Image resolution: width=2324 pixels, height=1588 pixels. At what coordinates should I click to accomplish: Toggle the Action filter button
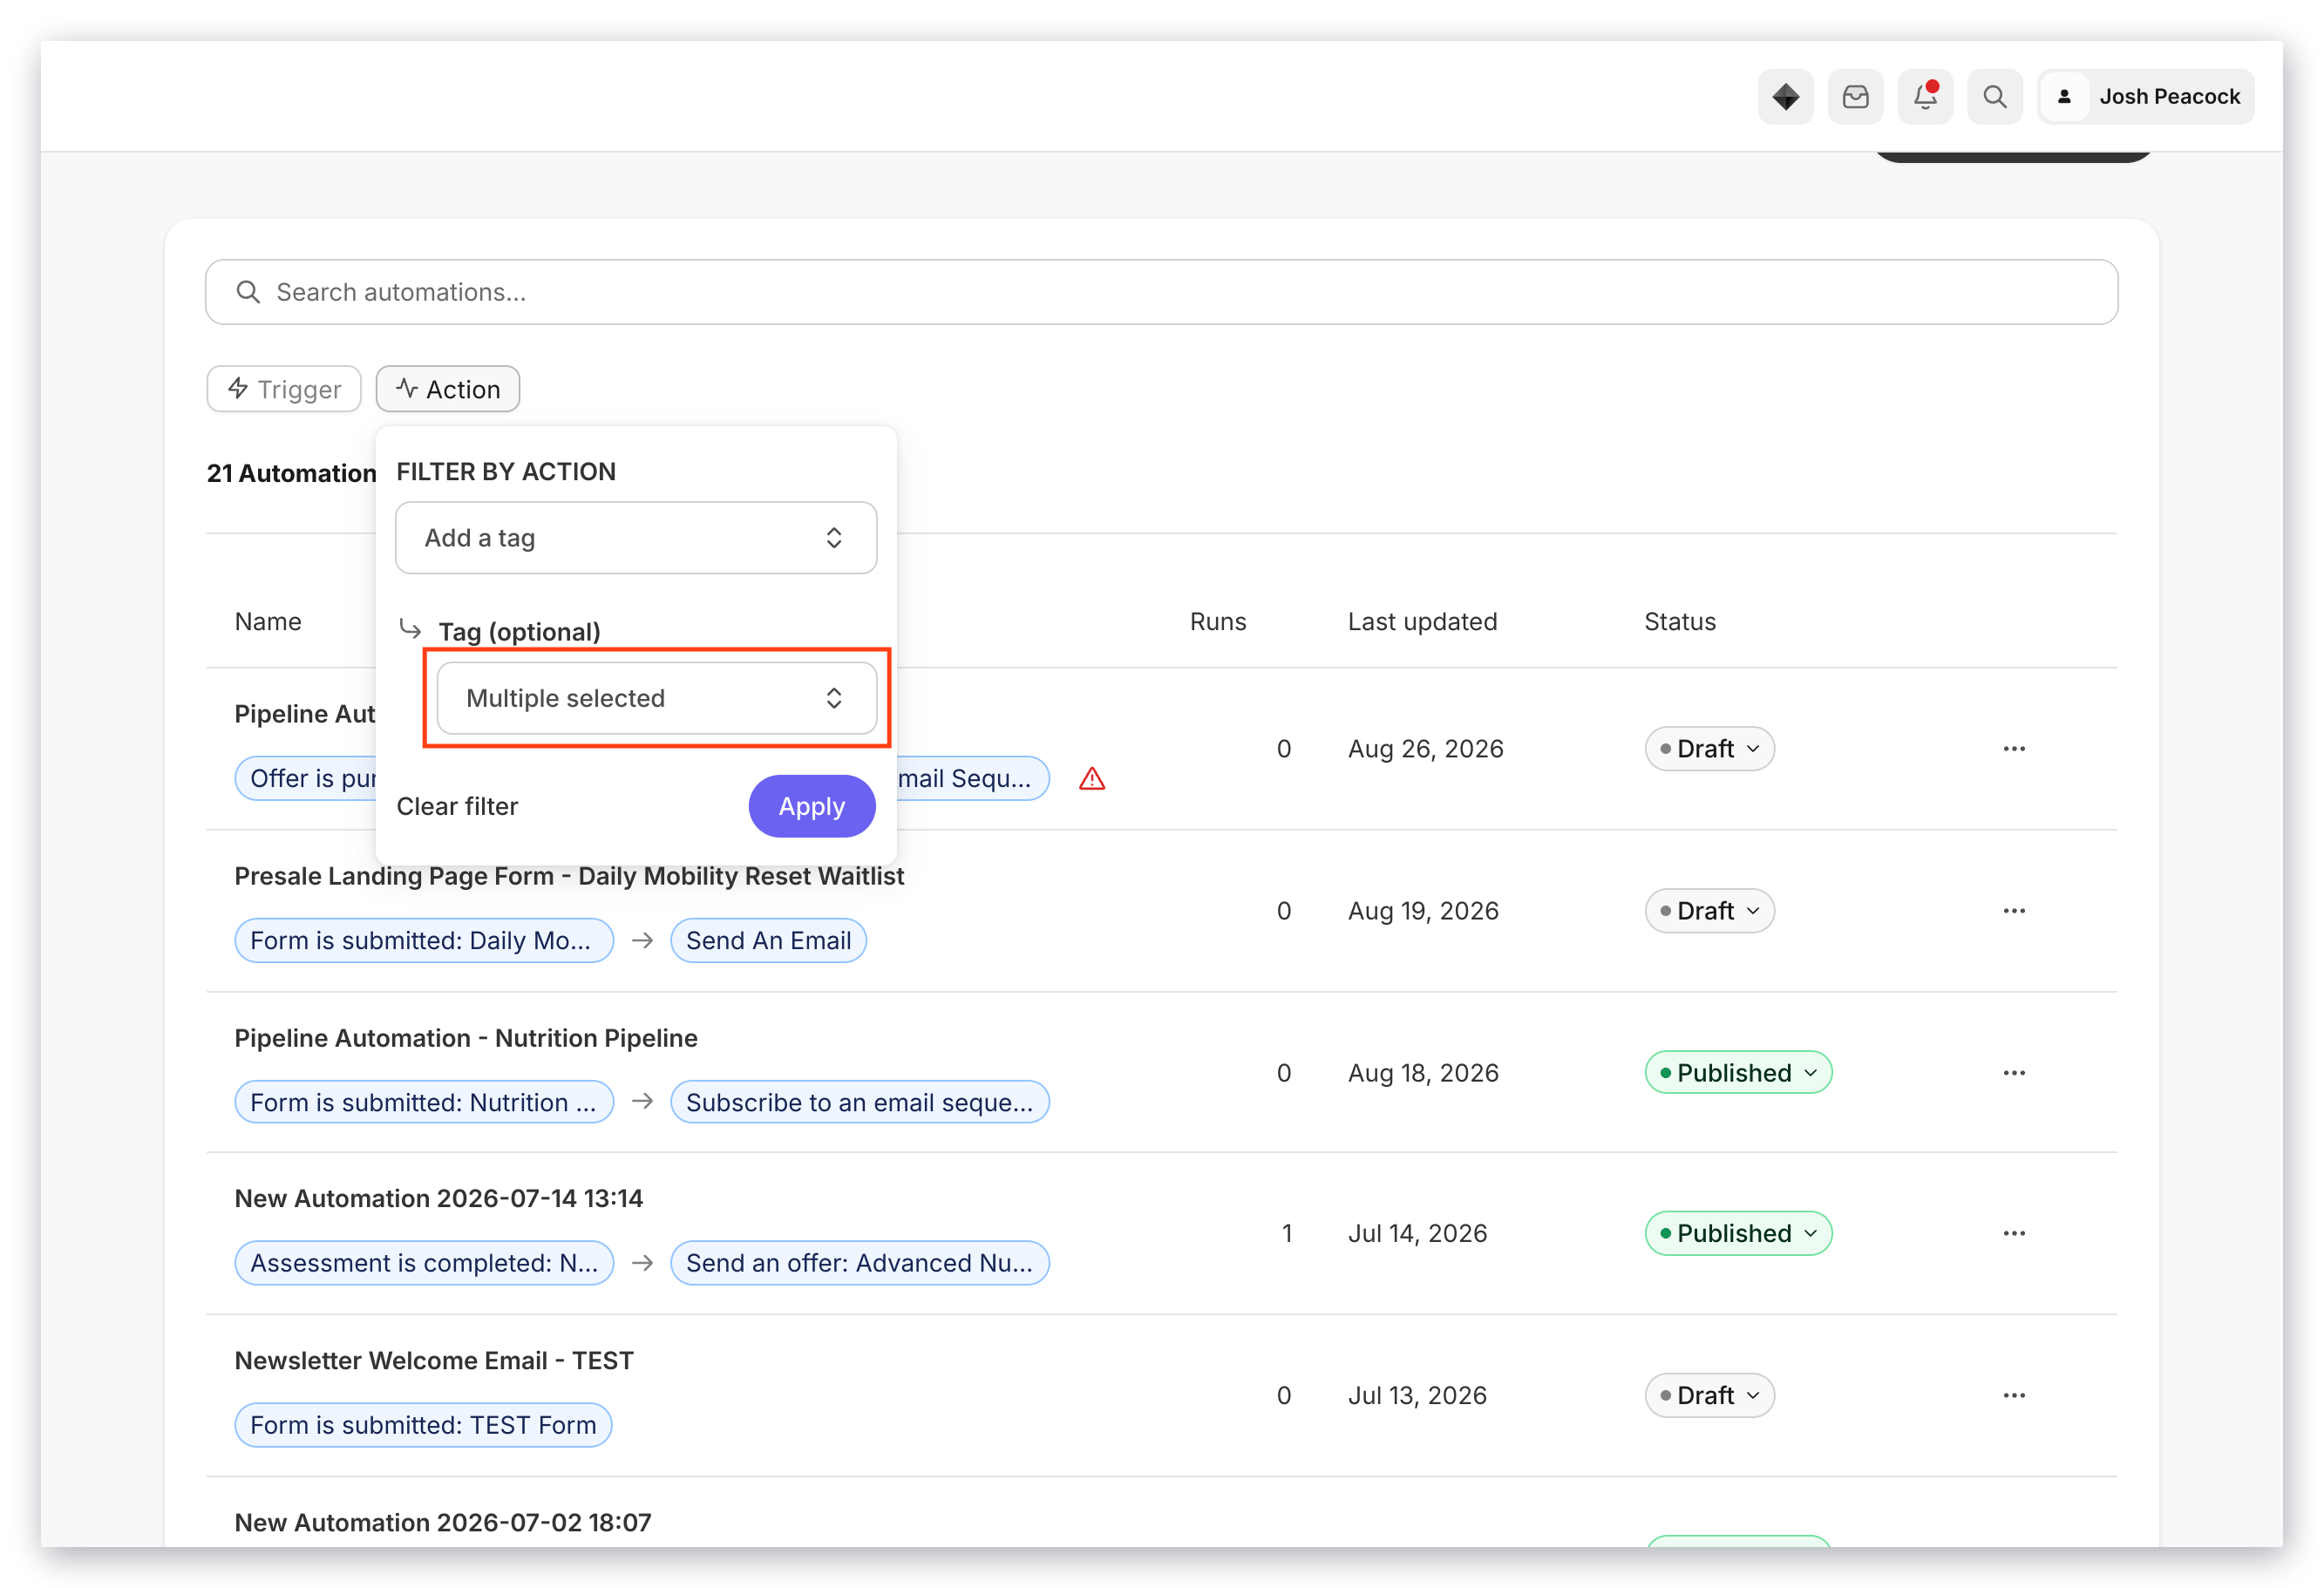point(448,389)
